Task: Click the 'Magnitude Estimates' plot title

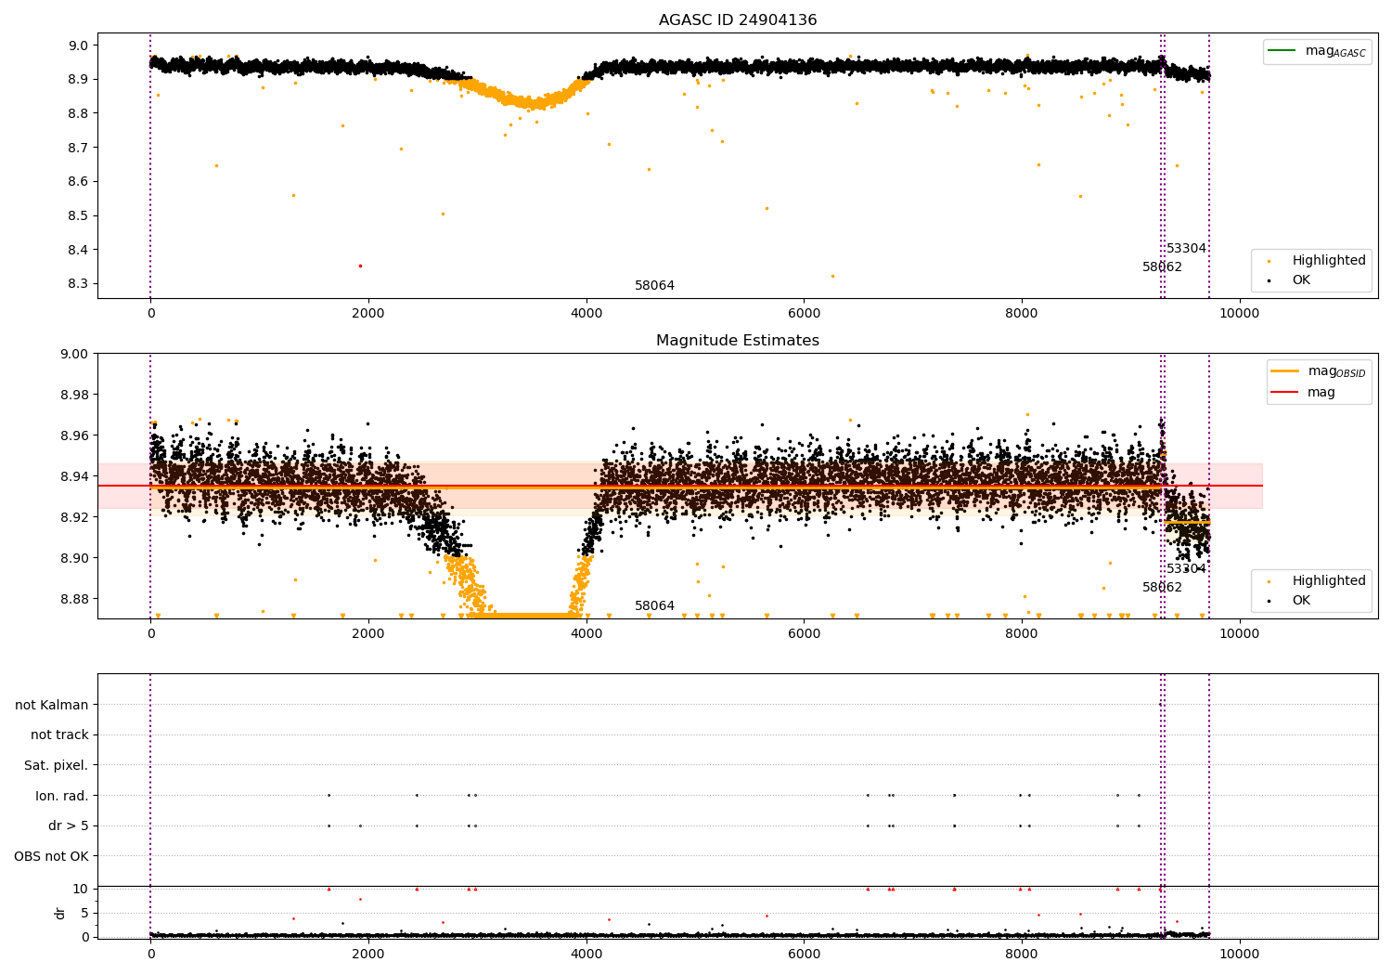Action: tap(738, 341)
